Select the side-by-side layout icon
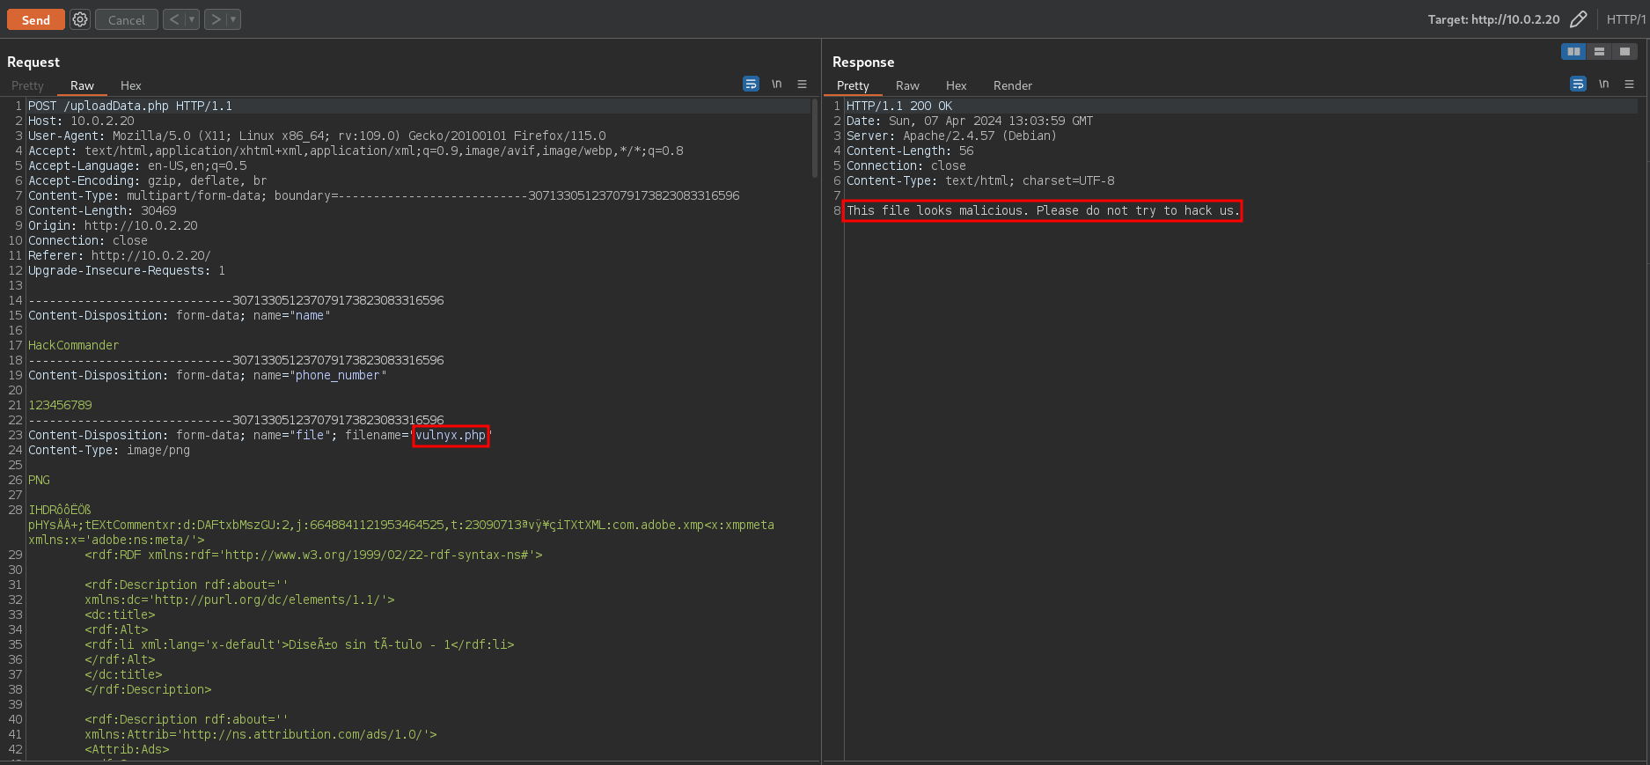Image resolution: width=1650 pixels, height=765 pixels. 1573,52
